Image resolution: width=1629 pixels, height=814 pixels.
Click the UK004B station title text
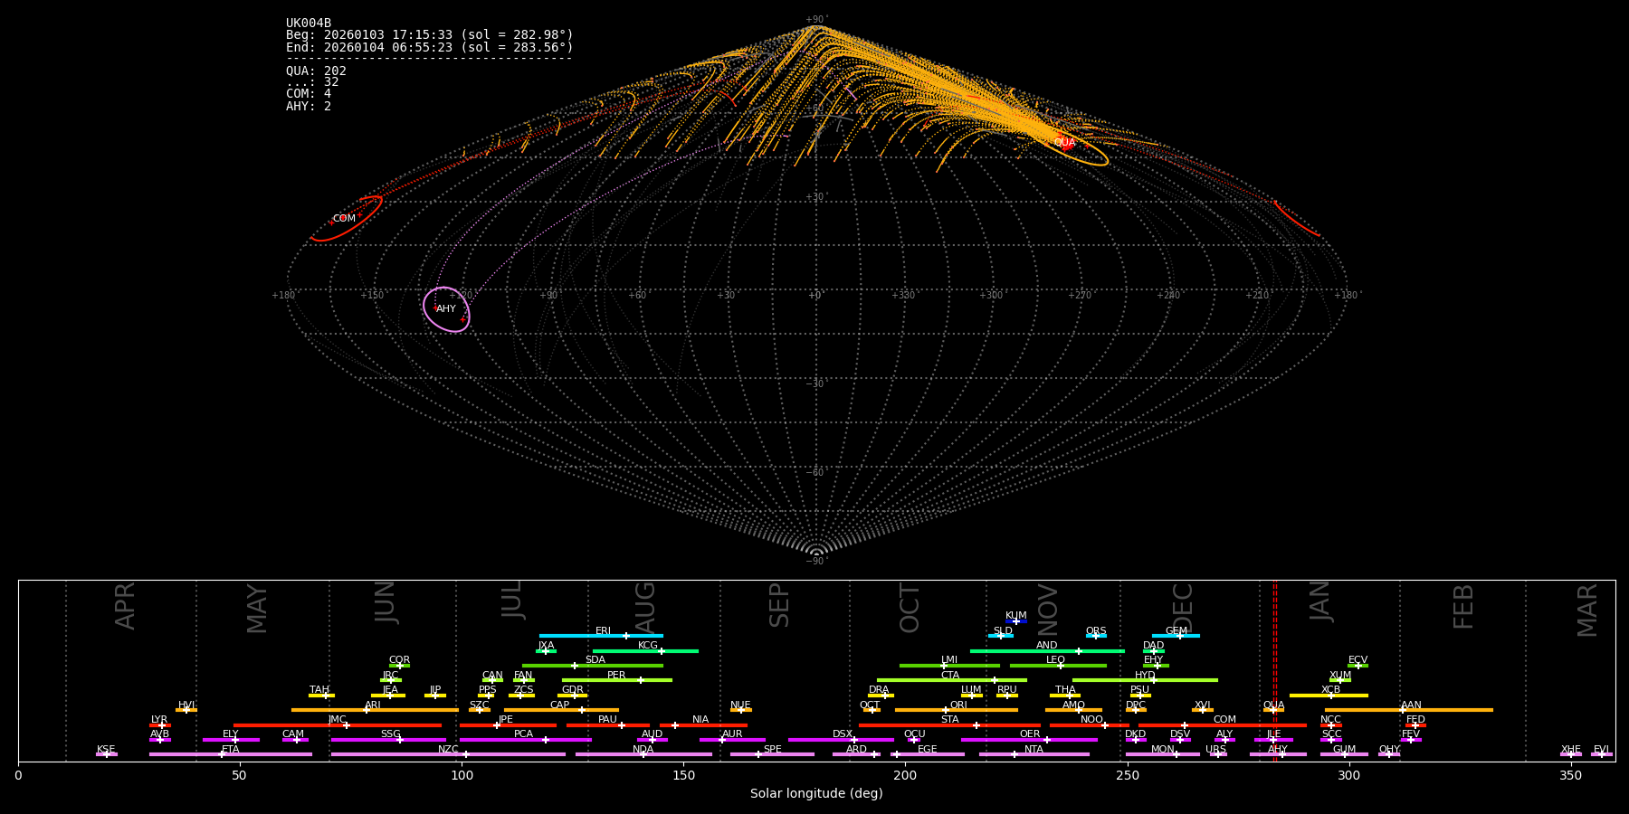(309, 24)
